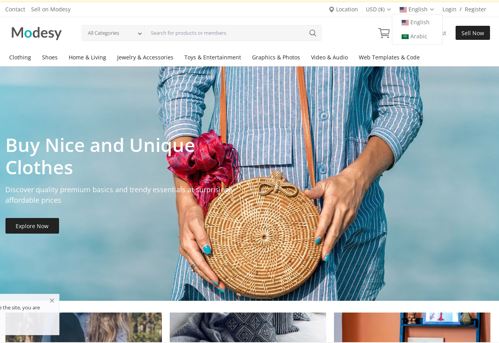Focus the product search input field
The width and height of the screenshot is (499, 343).
tap(226, 33)
